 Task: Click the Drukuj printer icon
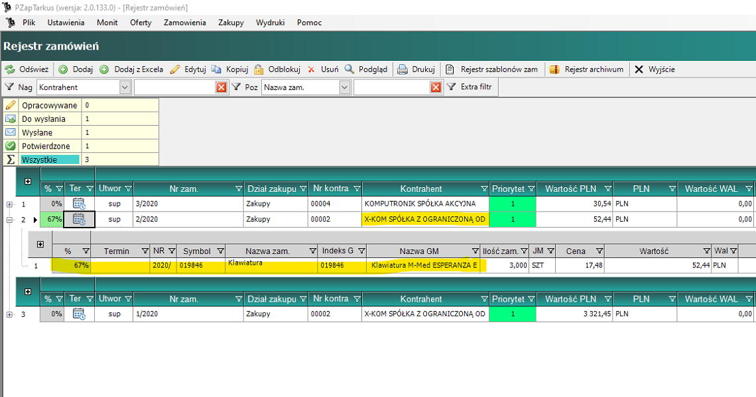click(x=403, y=69)
